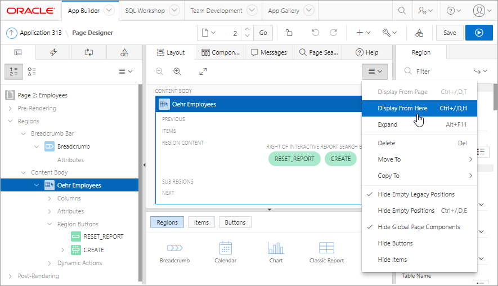Click the expand layout arrows icon
This screenshot has height=286, width=498.
[x=203, y=71]
